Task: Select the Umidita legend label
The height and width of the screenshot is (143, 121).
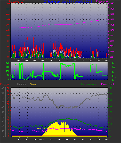Action: [22, 84]
